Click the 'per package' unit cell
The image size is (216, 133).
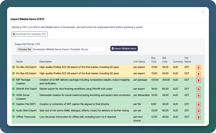140,80
